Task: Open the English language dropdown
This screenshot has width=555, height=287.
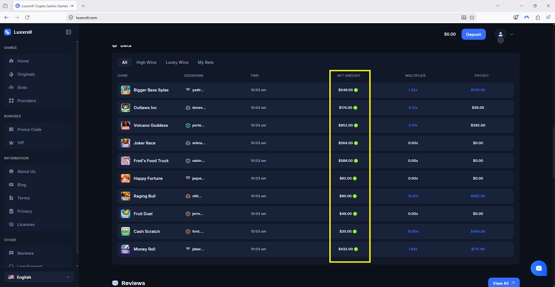Action: click(39, 277)
